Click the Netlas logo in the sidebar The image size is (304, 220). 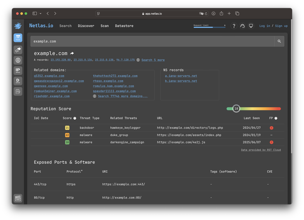18,25
